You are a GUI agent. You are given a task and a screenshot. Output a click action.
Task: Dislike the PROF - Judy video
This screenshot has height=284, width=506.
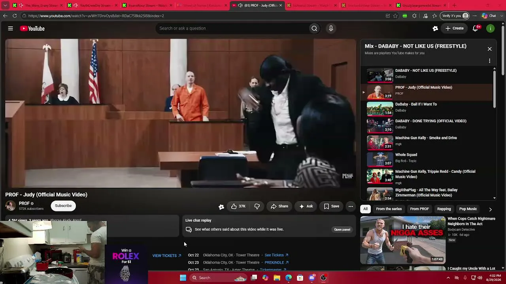tap(257, 206)
